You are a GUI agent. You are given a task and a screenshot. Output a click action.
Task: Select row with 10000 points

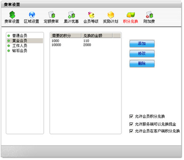[x=85, y=45]
